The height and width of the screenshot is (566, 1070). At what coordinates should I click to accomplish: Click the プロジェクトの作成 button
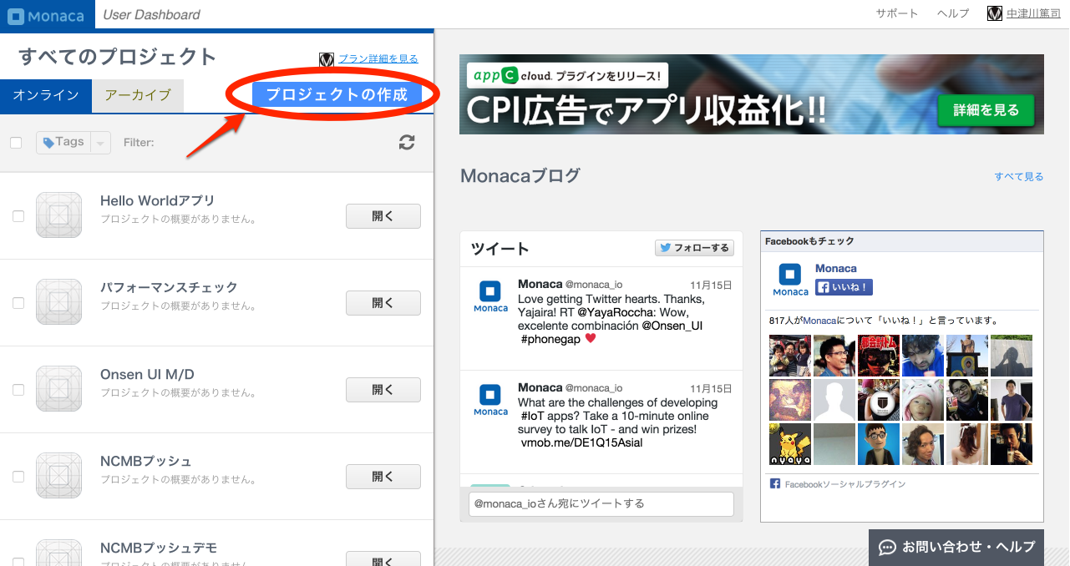337,95
